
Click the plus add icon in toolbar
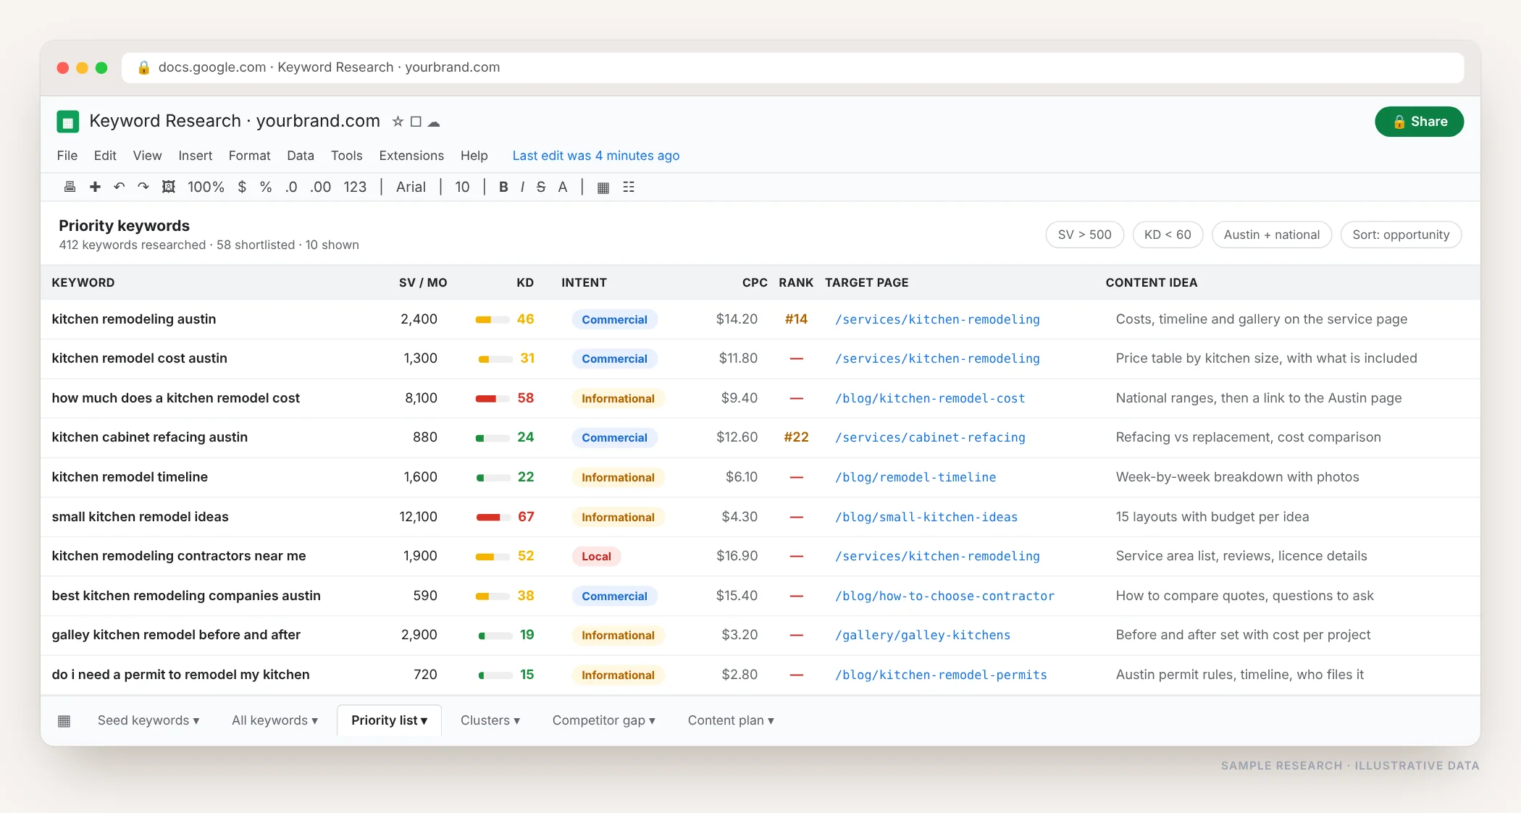coord(95,187)
